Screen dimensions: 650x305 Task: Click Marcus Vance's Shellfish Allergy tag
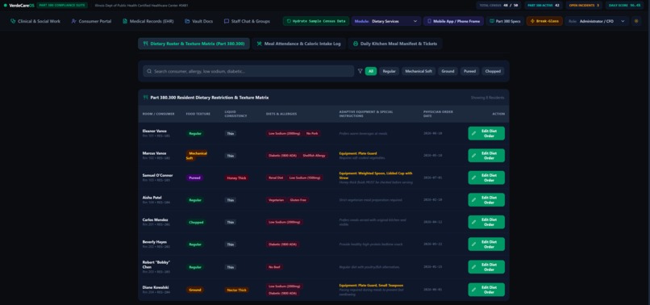coord(314,156)
